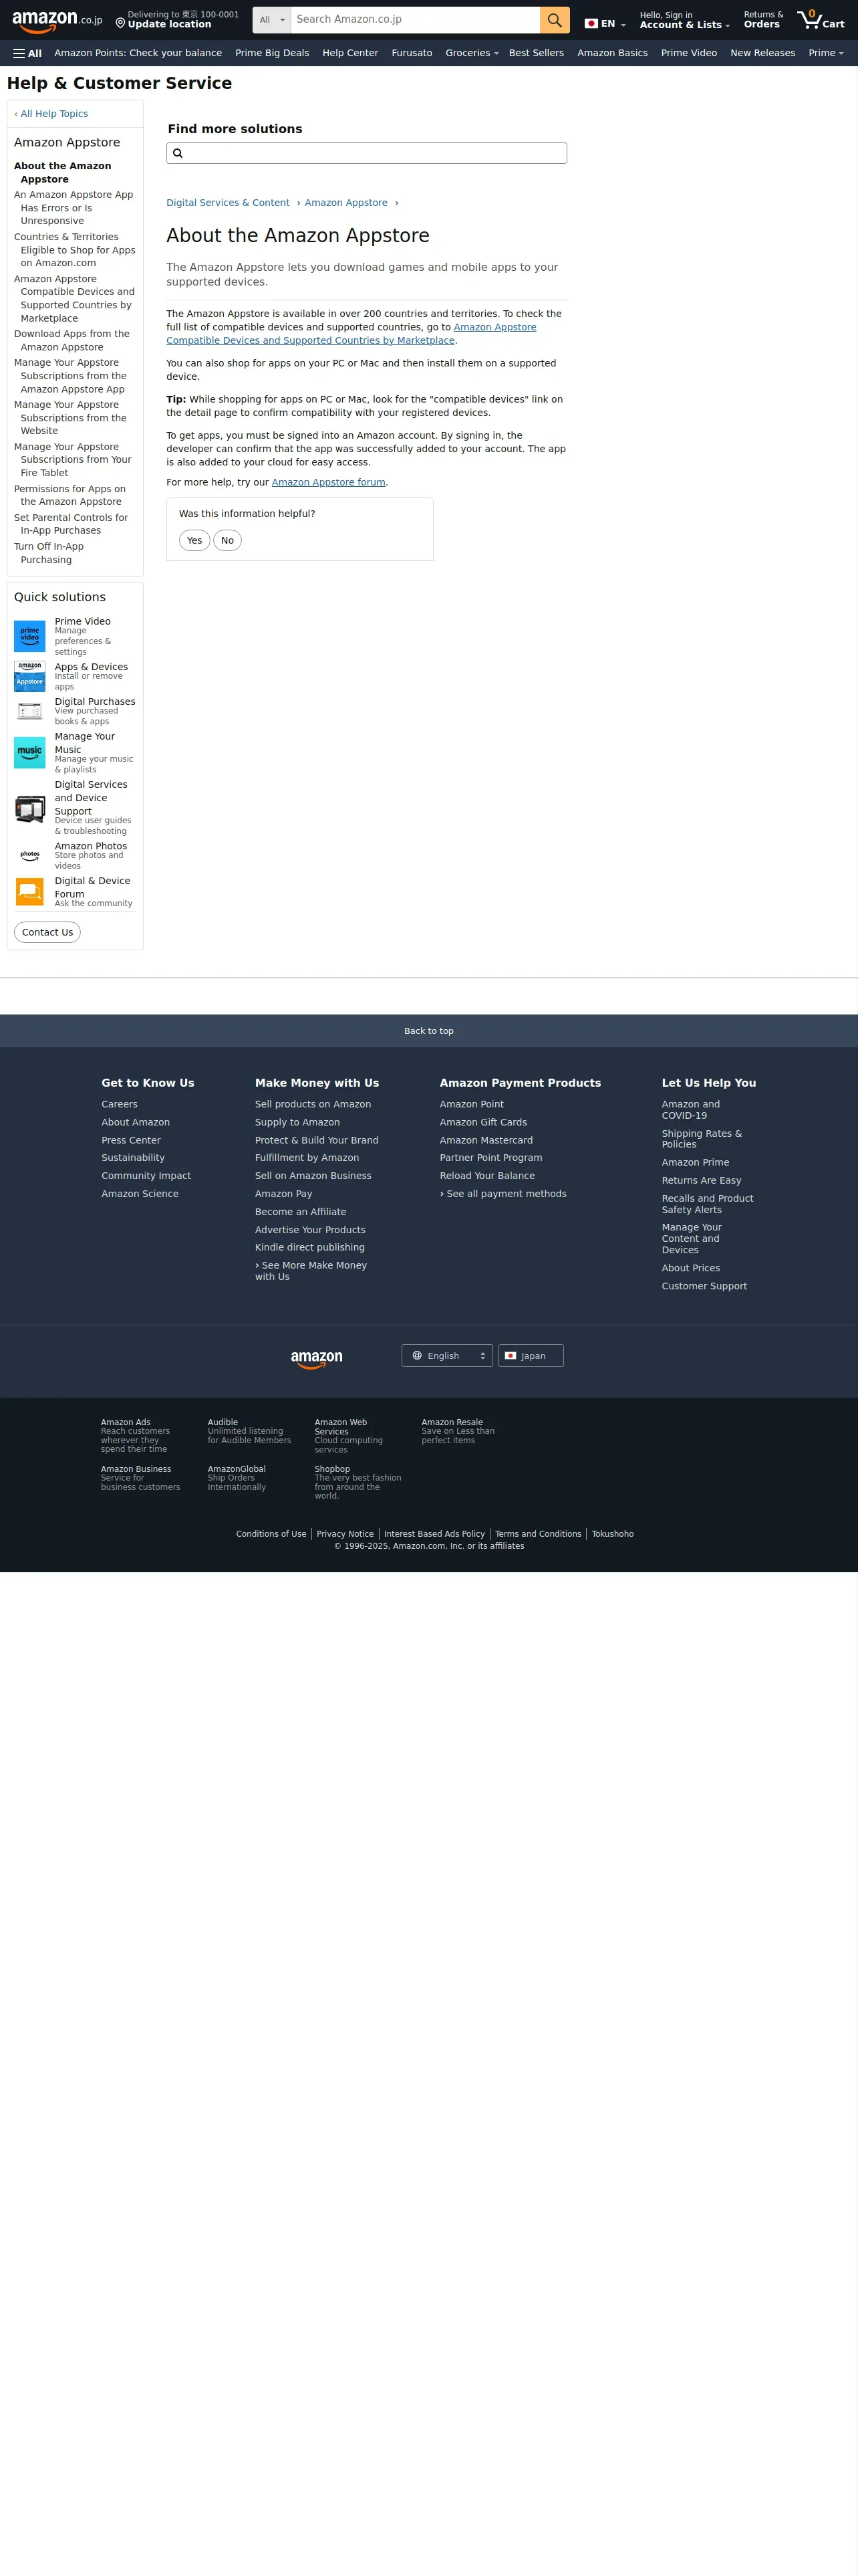Click the Amazon Appstore quick solution icon
The height and width of the screenshot is (2576, 858).
tap(30, 676)
